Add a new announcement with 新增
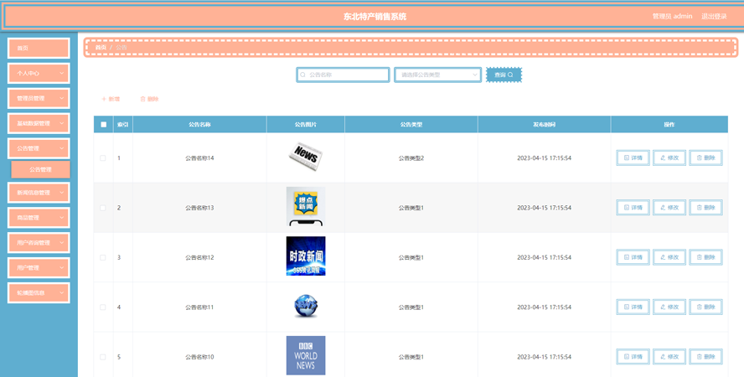The width and height of the screenshot is (744, 377). (111, 99)
